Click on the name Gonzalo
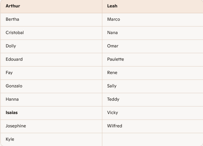The height and width of the screenshot is (146, 203). (14, 86)
